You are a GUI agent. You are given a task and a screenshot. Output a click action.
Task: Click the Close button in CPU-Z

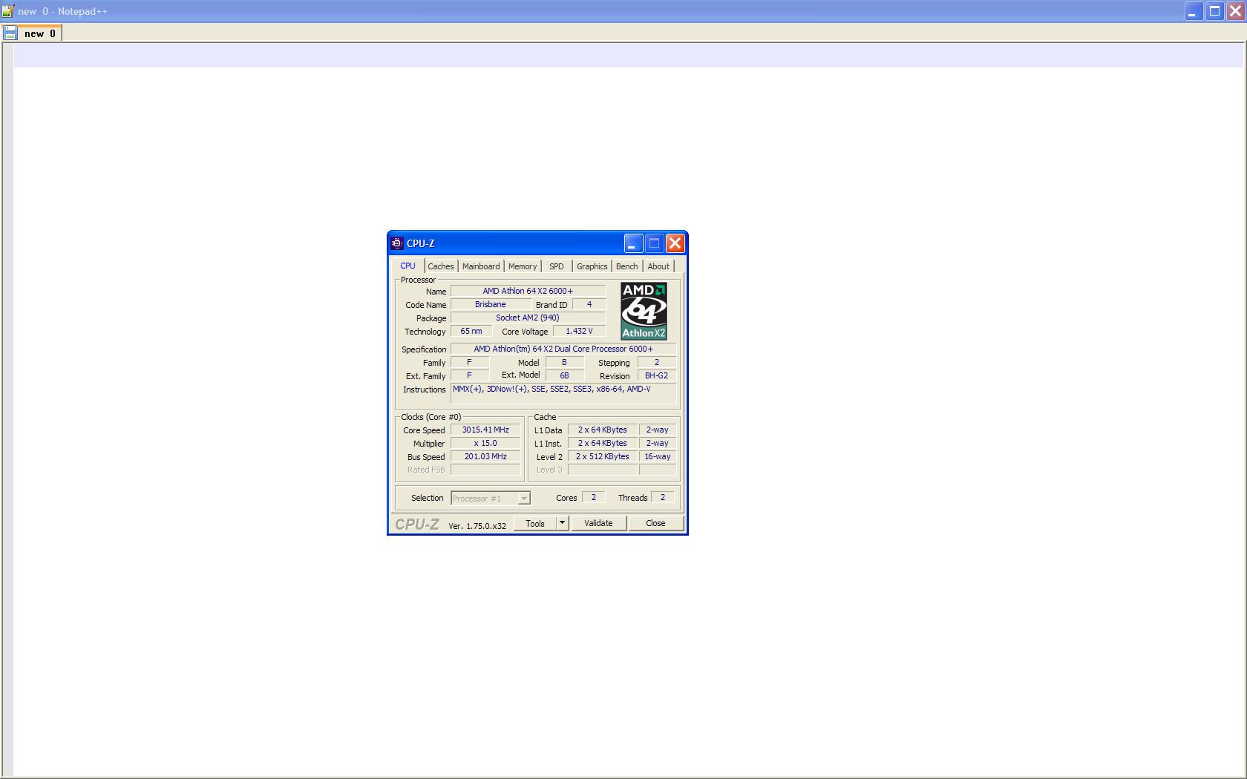655,523
